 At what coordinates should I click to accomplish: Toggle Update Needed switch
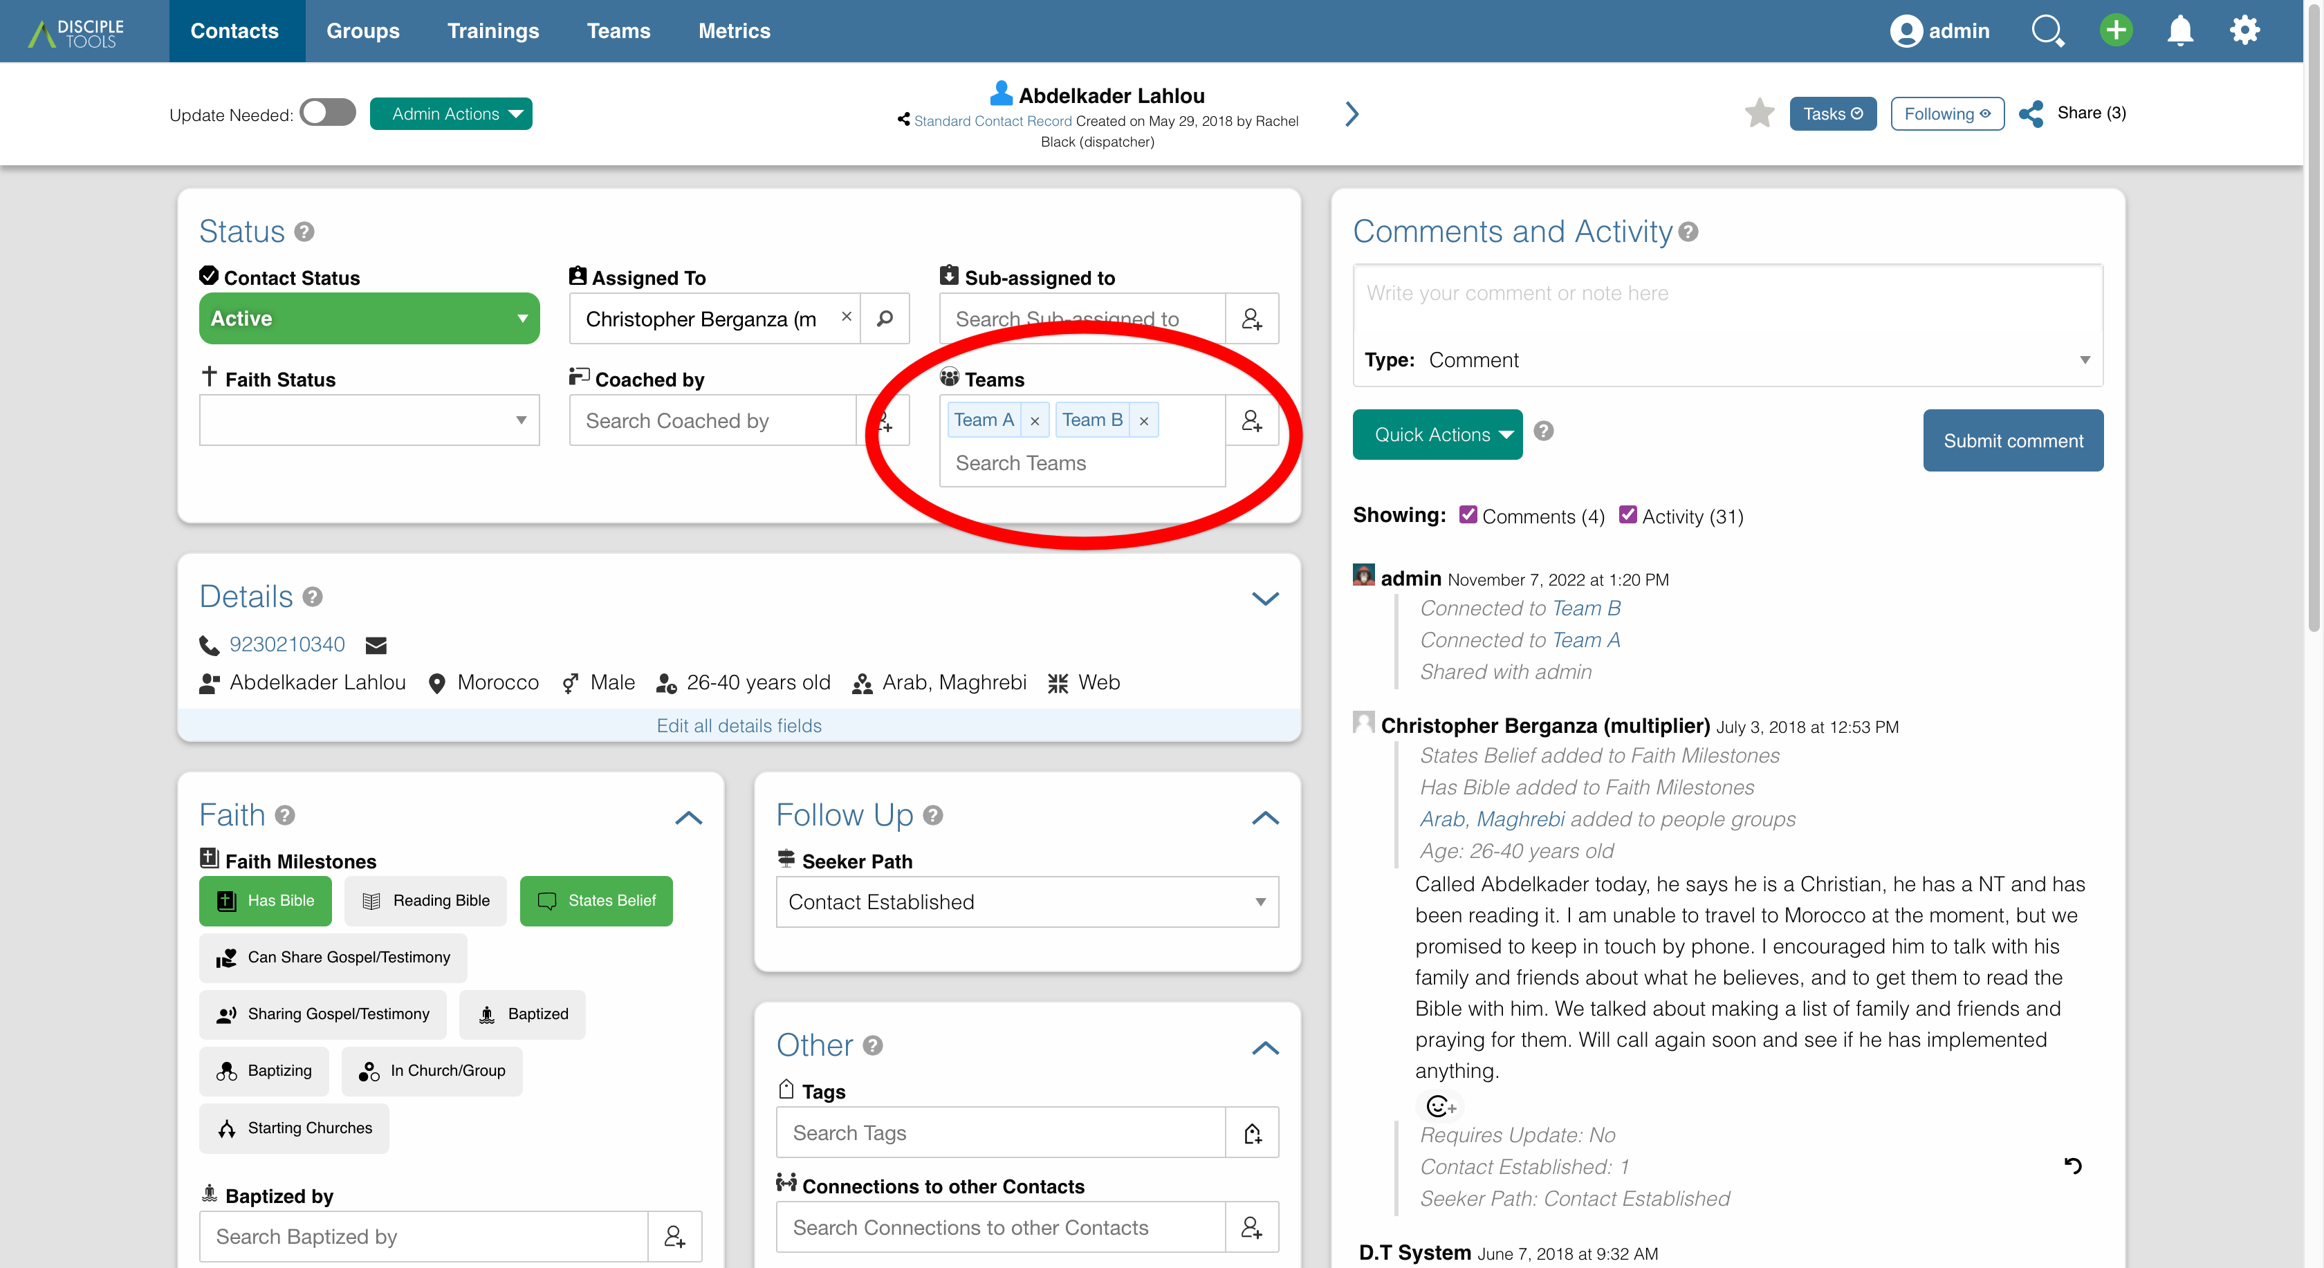[327, 113]
